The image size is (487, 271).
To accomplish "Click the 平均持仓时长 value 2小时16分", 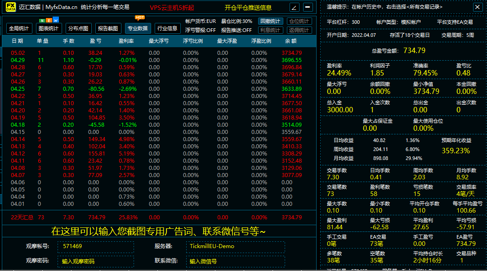I will [x=427, y=261].
